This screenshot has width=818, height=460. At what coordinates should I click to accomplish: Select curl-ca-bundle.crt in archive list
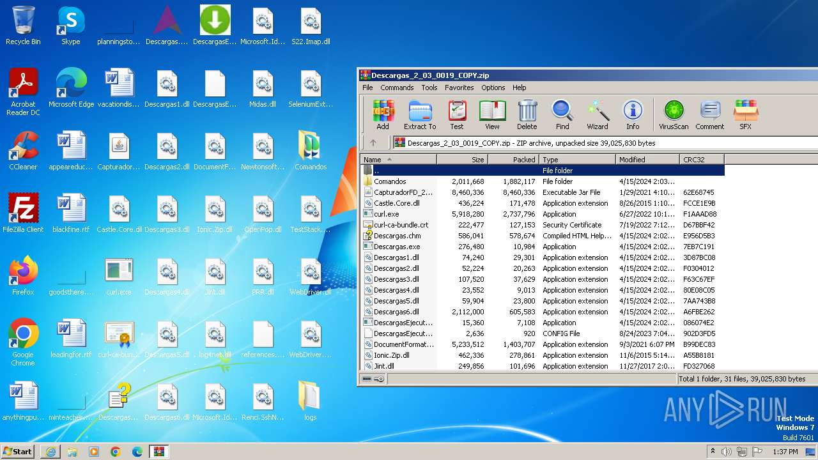[543, 225]
